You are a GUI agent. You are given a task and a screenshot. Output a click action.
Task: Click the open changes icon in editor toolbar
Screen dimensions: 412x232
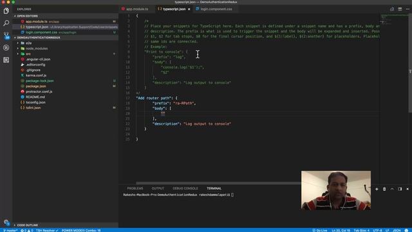392,9
